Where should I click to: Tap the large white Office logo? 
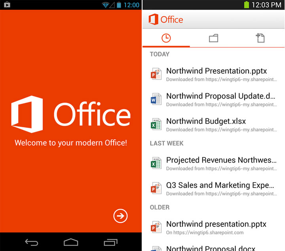71,114
